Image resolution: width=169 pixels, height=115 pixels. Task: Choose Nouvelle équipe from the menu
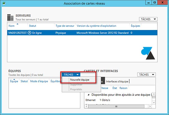80,80
